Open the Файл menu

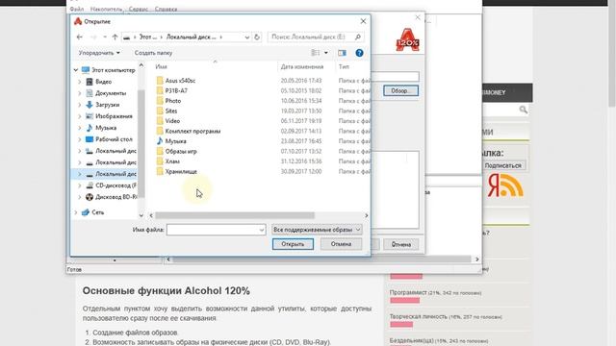(x=77, y=9)
